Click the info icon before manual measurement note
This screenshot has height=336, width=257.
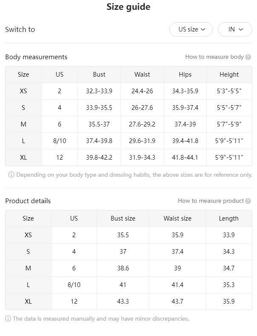[8, 319]
